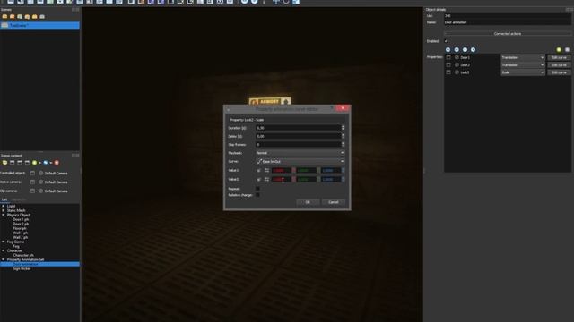Edit the Name field in Object details
The image size is (574, 322).
pyautogui.click(x=508, y=22)
